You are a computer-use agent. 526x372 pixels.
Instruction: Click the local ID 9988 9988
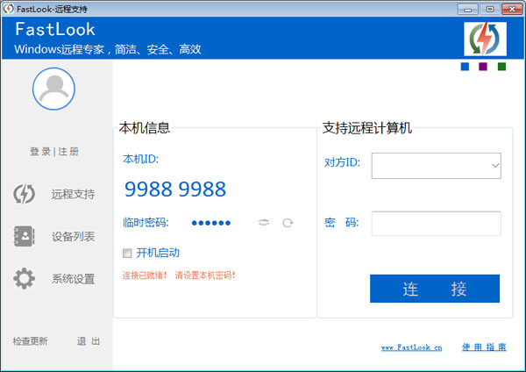click(175, 189)
